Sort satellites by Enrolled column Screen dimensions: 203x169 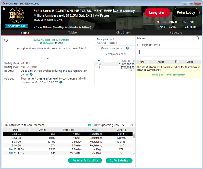coord(121,130)
